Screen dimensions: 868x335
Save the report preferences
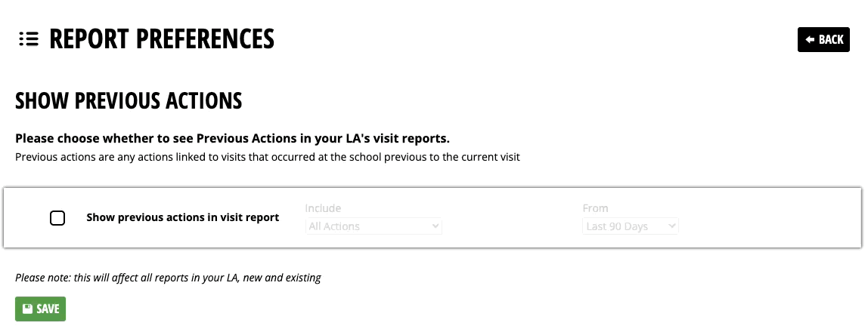click(40, 309)
